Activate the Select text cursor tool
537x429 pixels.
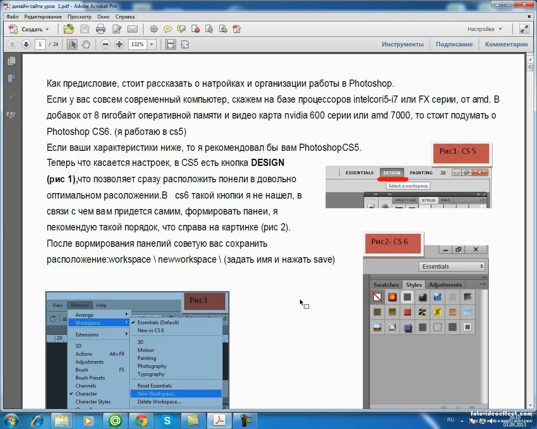[x=72, y=44]
